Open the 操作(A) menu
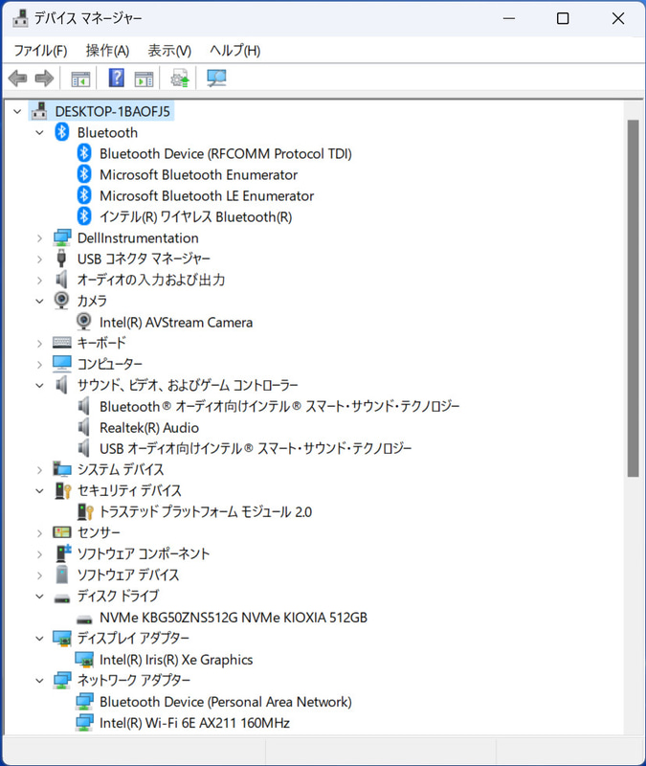This screenshot has height=766, width=646. point(107,51)
